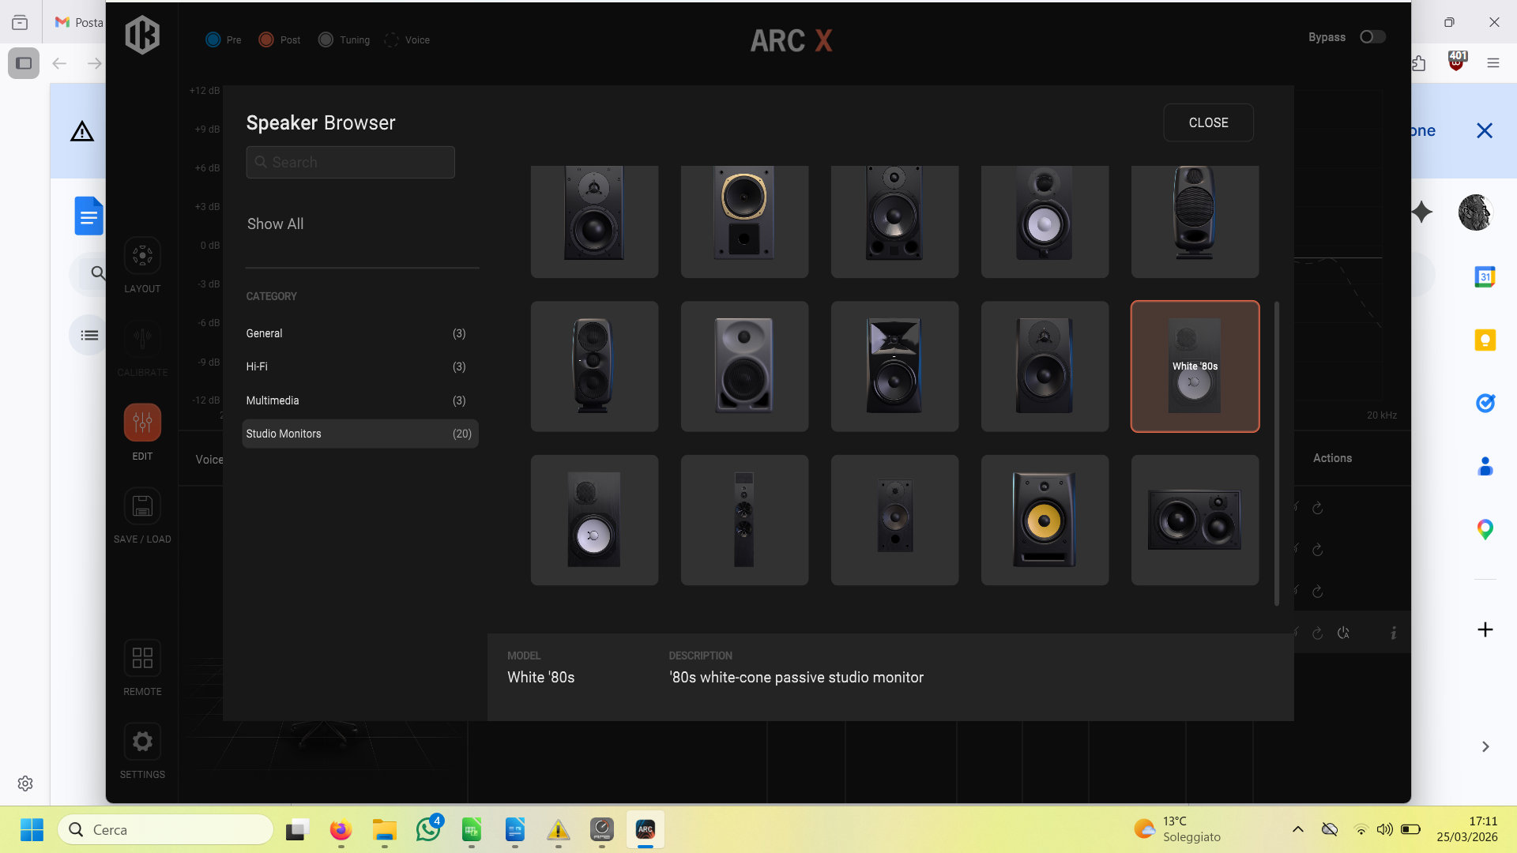Open WhatsApp from the taskbar
Image resolution: width=1517 pixels, height=853 pixels.
[x=428, y=830]
